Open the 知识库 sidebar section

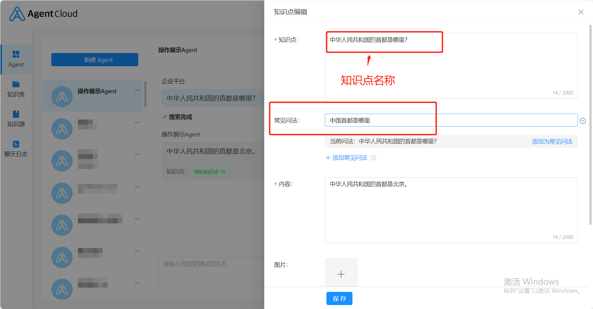pyautogui.click(x=16, y=89)
